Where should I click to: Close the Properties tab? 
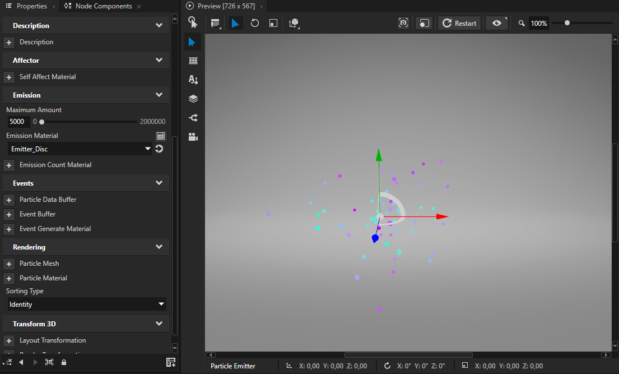point(54,6)
